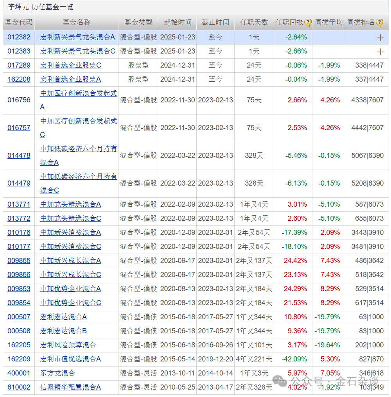This screenshot has width=391, height=397.
Task: Select the 5067|6390 ranking cell
Action: click(368, 156)
